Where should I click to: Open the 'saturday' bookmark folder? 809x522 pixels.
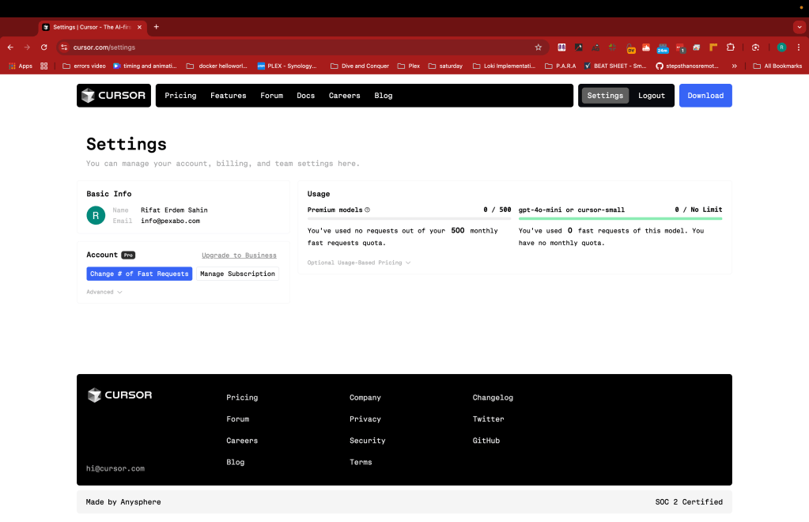point(446,66)
